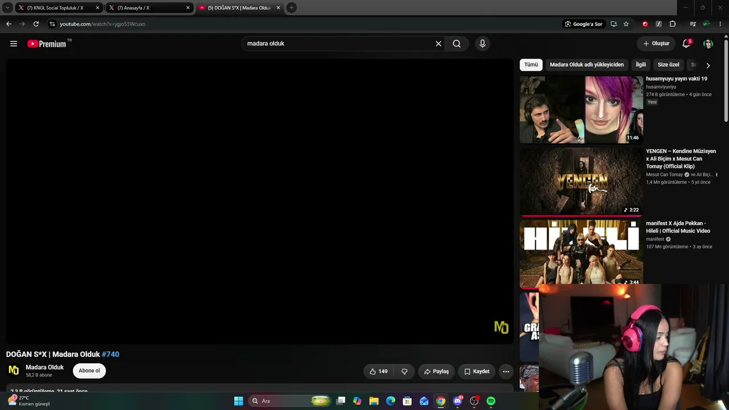Open husamyuyu yayın vakti 19 title
Image resolution: width=729 pixels, height=410 pixels.
677,79
